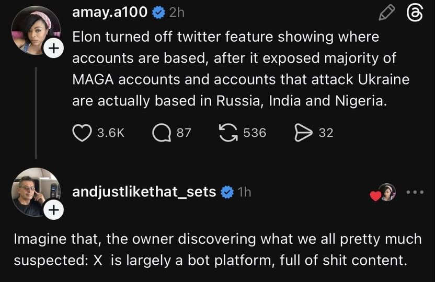Open the amay.a100 username link
Screen dimensions: 435x282
tap(109, 13)
